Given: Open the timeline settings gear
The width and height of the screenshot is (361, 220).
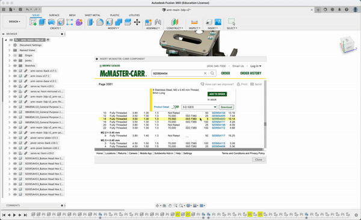Looking at the screenshot, I should pyautogui.click(x=356, y=215).
